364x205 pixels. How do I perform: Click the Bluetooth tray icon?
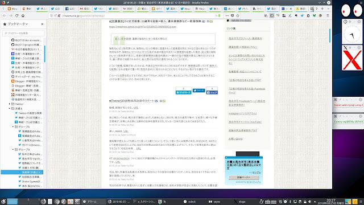[x=290, y=202]
